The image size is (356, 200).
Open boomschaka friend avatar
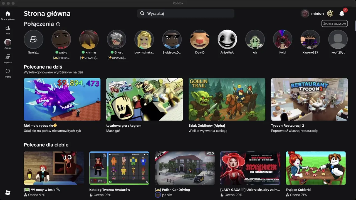[144, 39]
